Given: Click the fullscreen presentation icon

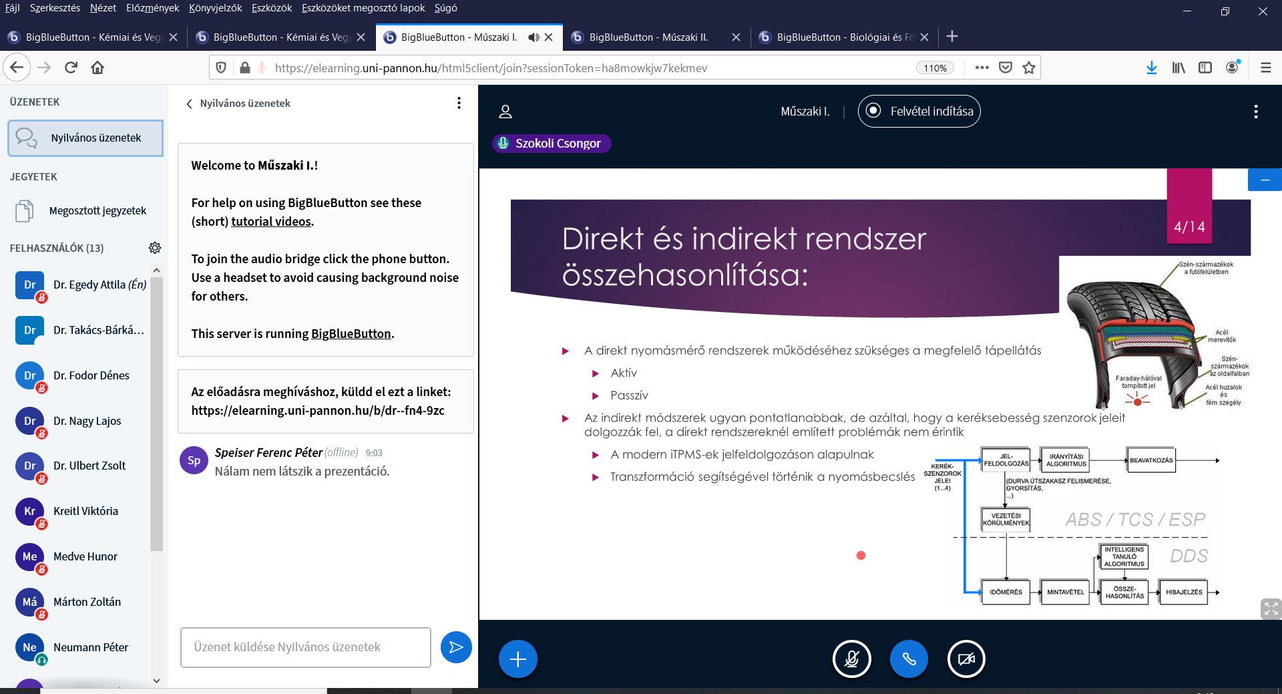Looking at the screenshot, I should pyautogui.click(x=1270, y=609).
